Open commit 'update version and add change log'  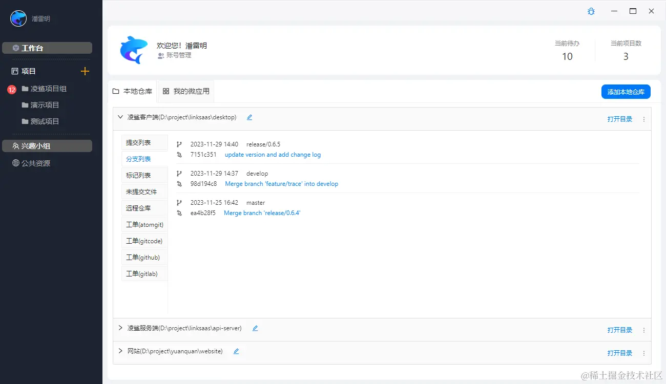273,155
